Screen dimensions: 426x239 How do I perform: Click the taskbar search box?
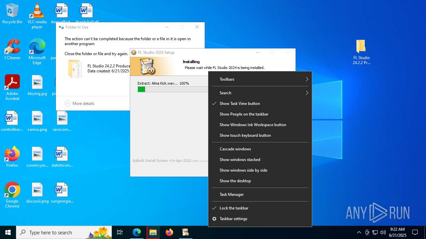[64, 232]
